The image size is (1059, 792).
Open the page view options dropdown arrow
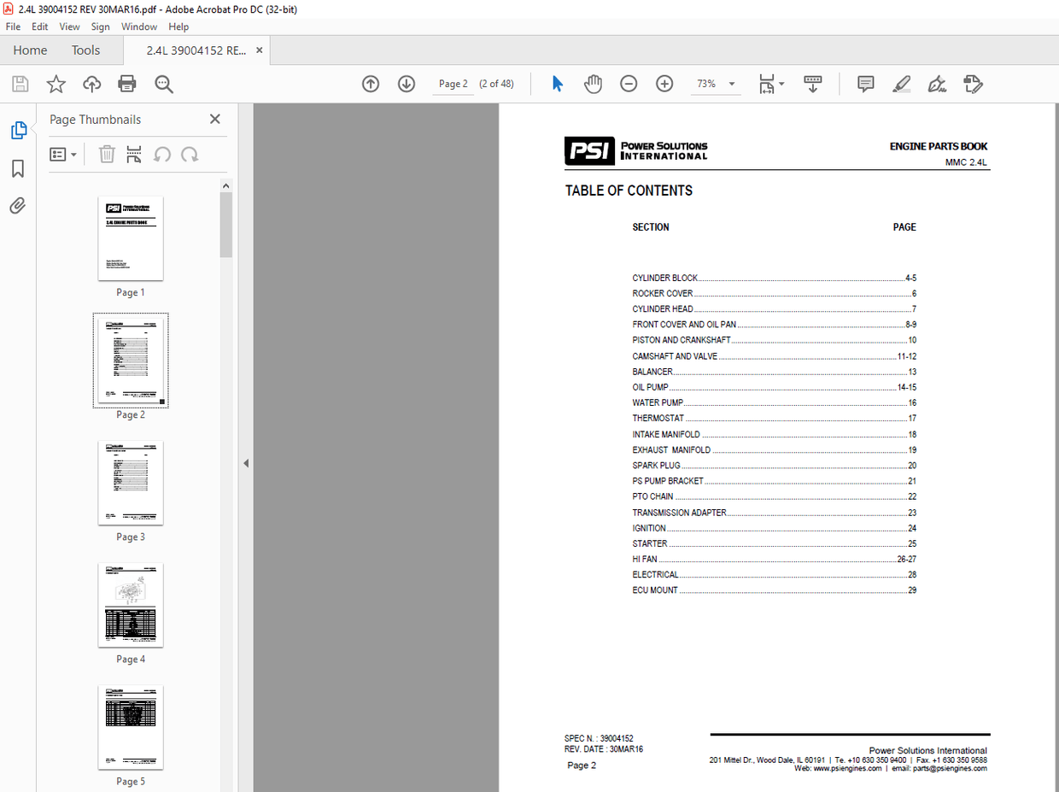tap(780, 84)
